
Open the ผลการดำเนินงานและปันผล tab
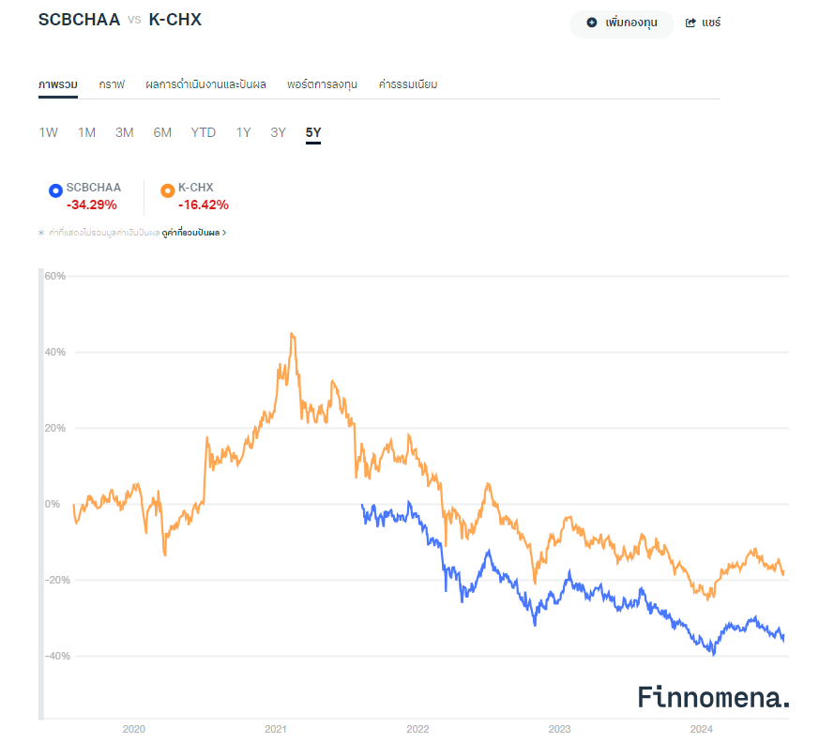click(206, 84)
